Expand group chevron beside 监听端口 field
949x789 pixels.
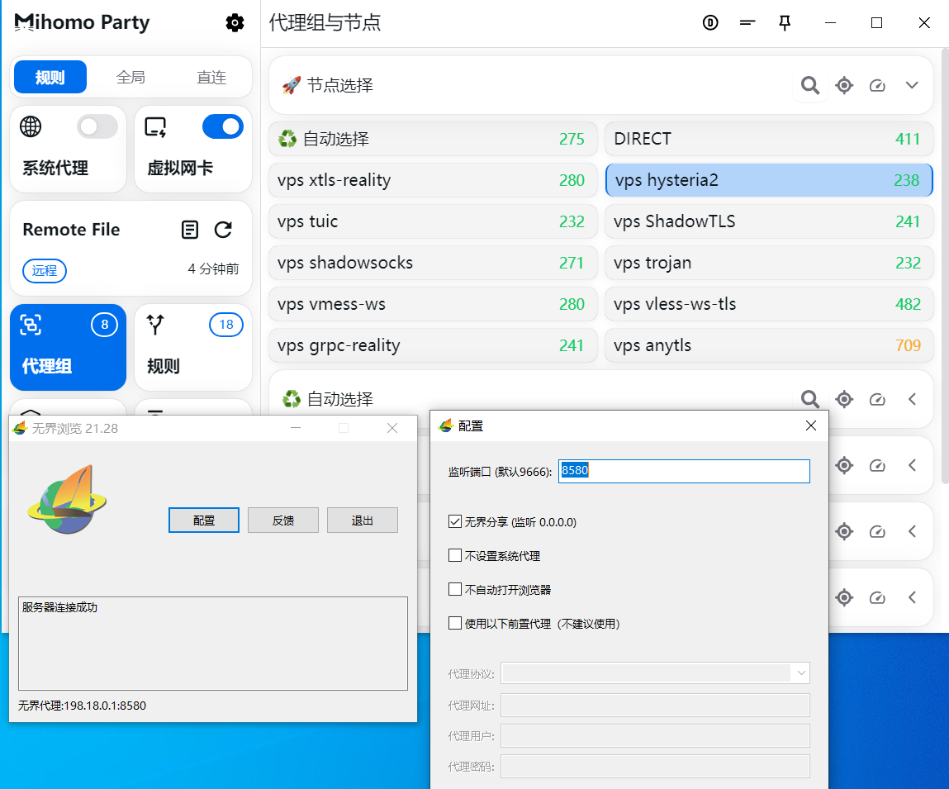point(912,465)
